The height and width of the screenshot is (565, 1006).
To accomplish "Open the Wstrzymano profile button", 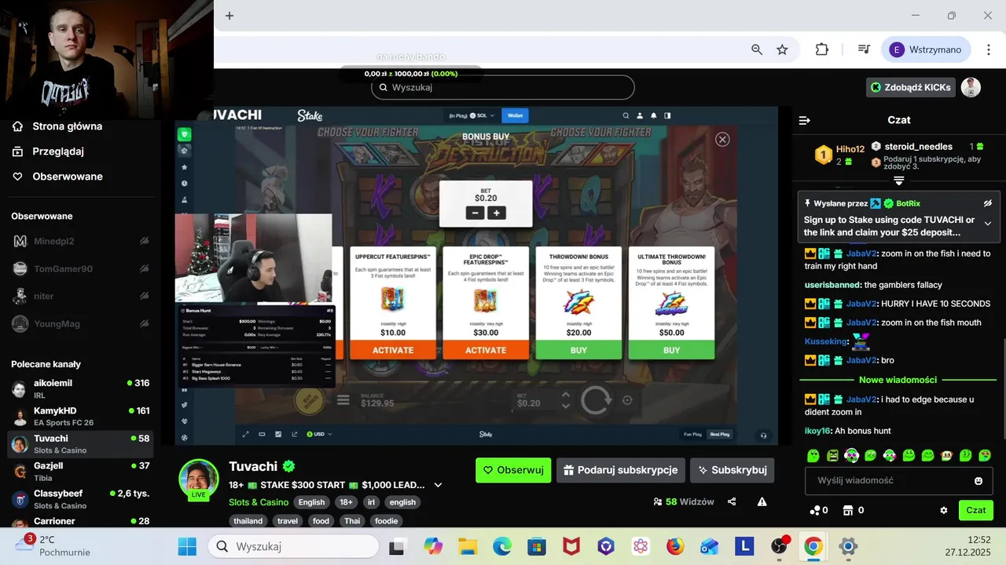I will [926, 49].
